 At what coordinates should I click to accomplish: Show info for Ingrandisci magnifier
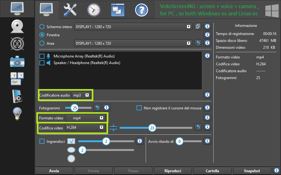tap(140, 141)
